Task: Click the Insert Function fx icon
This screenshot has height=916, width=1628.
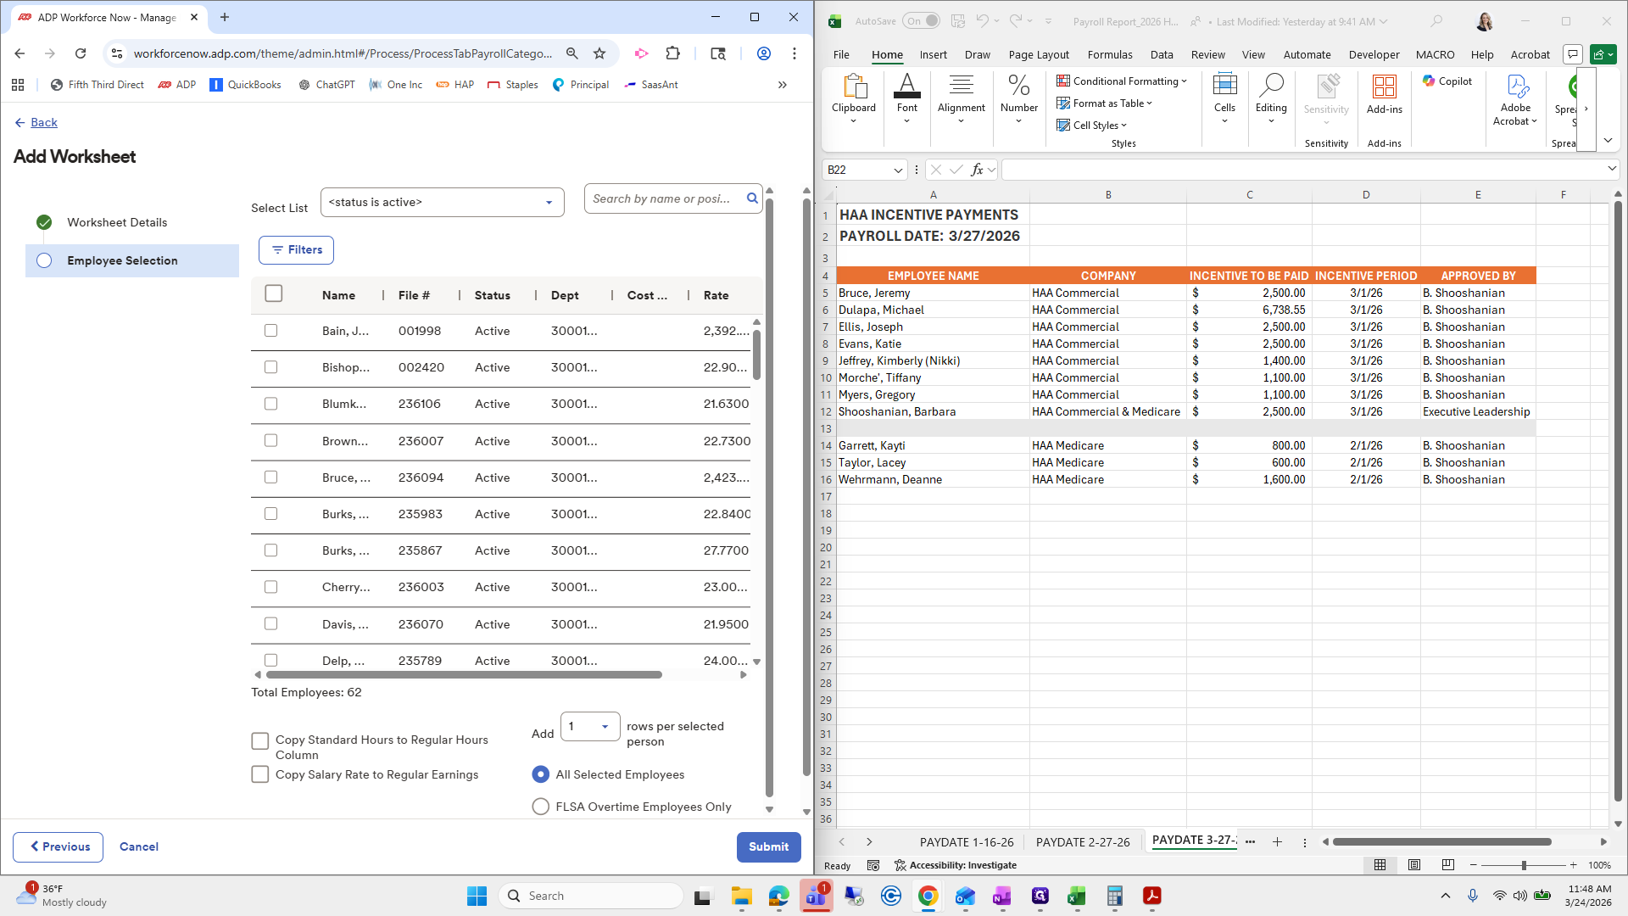Action: pos(977,170)
